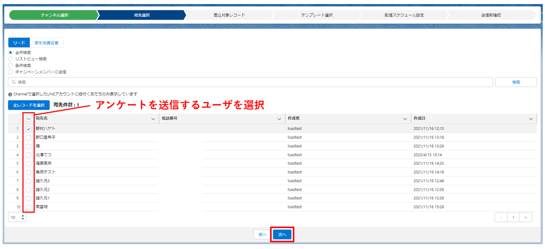This screenshot has width=545, height=249.
Task: Select the 全件検索 radio button
Action: [x=11, y=53]
